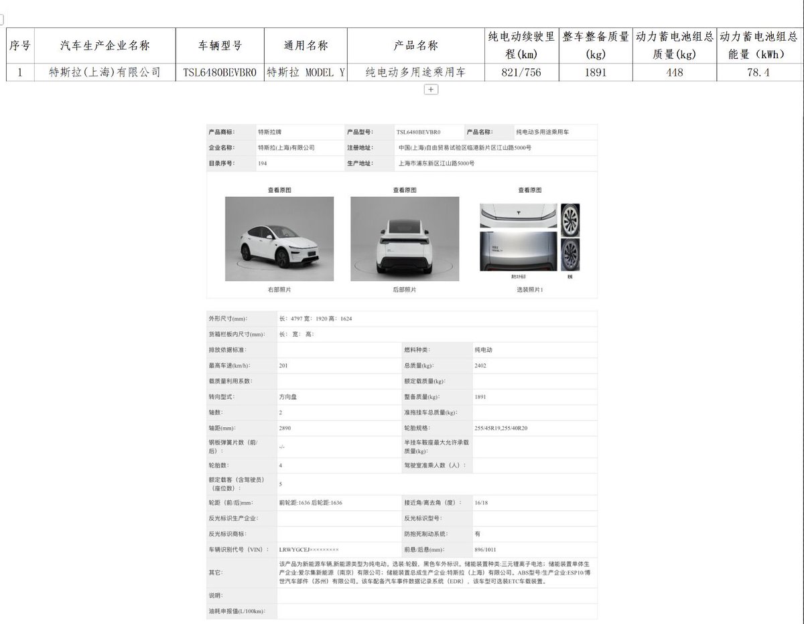Click the right-side white Model Y photo
The image size is (804, 624).
pyautogui.click(x=279, y=238)
